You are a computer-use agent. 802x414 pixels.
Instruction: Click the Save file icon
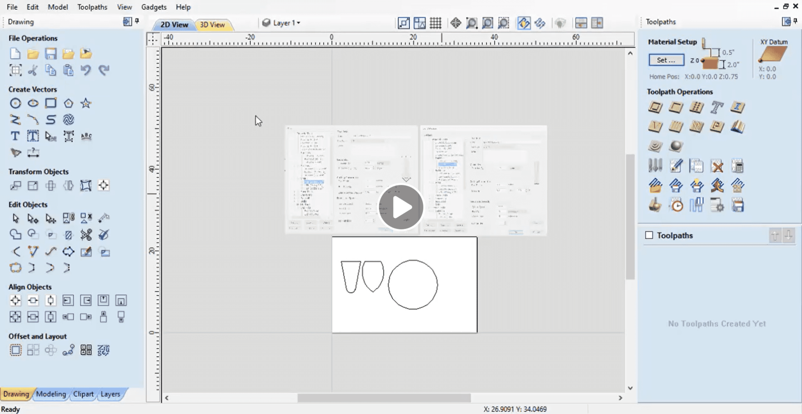click(50, 54)
